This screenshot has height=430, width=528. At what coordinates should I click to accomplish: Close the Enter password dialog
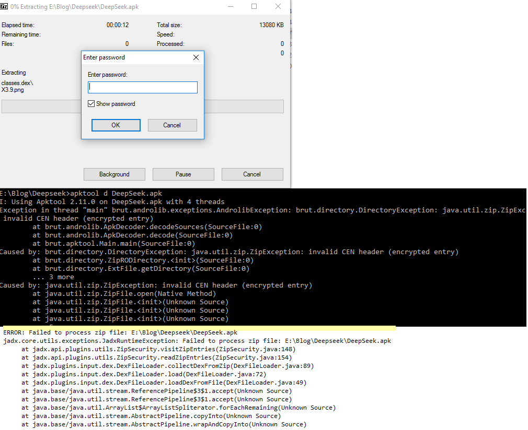coord(196,57)
